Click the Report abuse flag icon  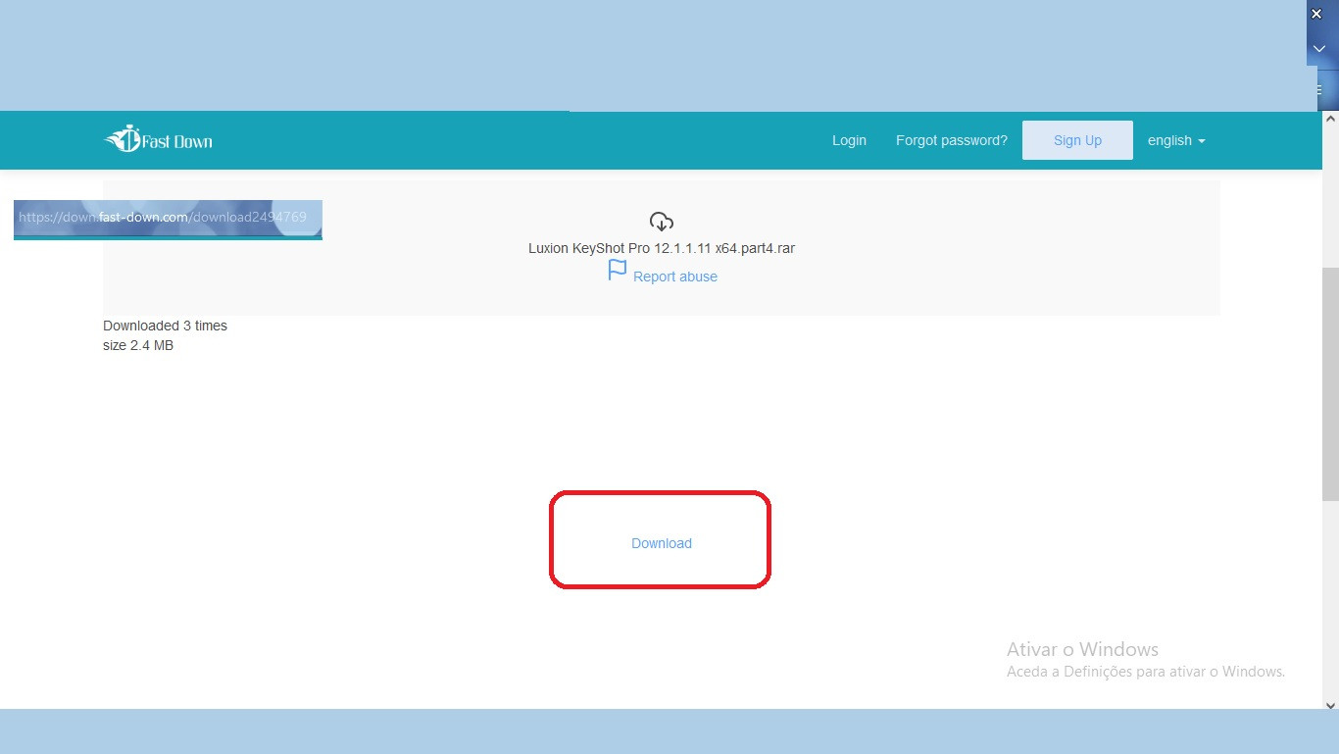[x=618, y=270]
